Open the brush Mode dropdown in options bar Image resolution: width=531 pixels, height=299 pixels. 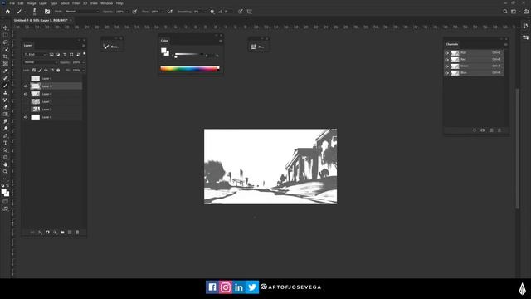pyautogui.click(x=82, y=12)
